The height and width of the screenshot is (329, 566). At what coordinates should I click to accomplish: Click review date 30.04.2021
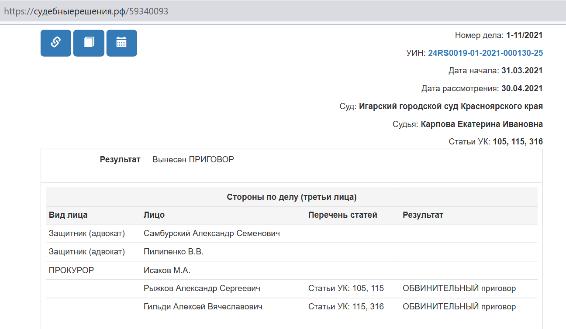tap(522, 89)
